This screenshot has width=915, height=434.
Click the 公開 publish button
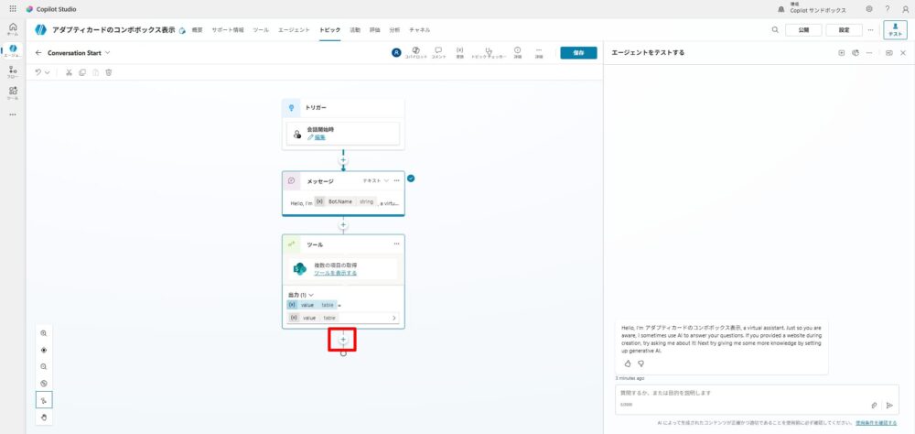(803, 30)
